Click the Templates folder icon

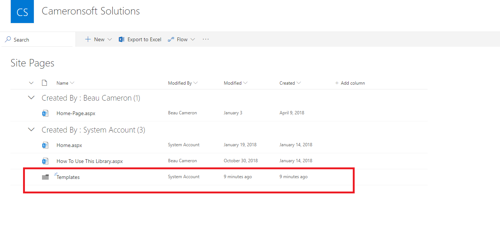(x=45, y=177)
